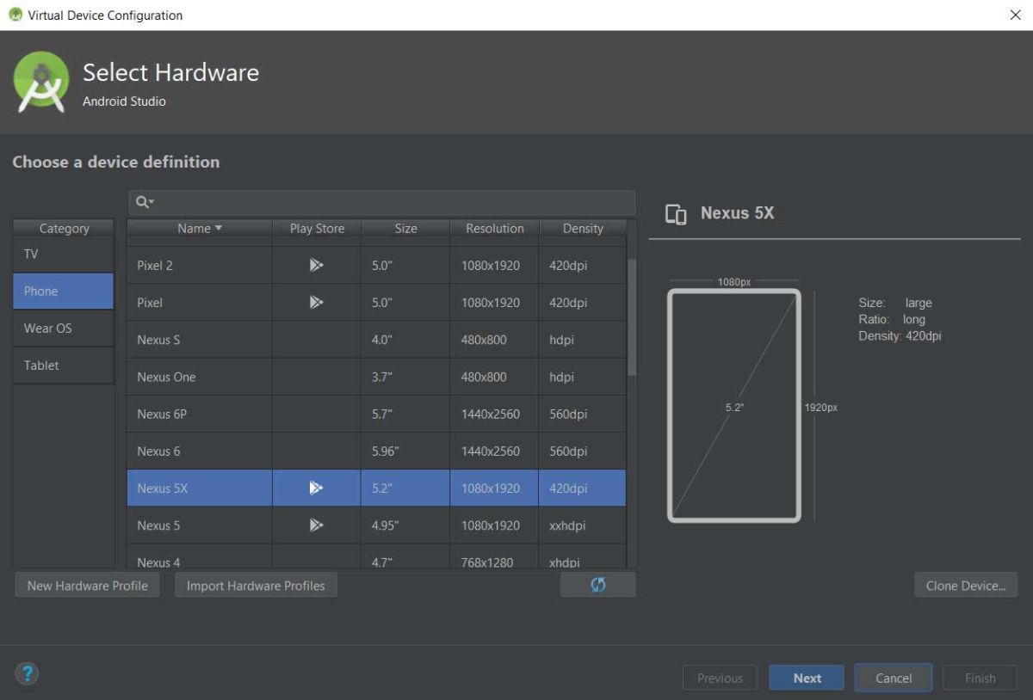This screenshot has width=1033, height=700.
Task: Select the Nexus 5 device name
Action: [x=158, y=525]
